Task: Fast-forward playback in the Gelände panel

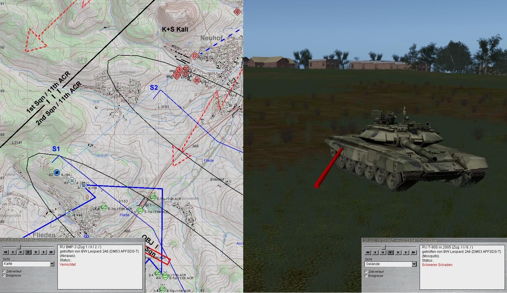Action: pos(413,252)
